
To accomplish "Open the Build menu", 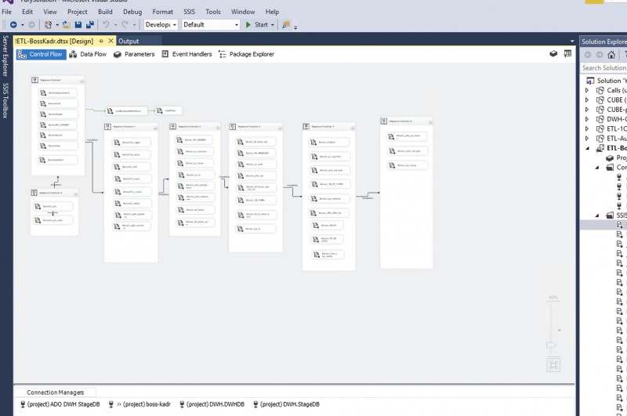I will pos(105,12).
